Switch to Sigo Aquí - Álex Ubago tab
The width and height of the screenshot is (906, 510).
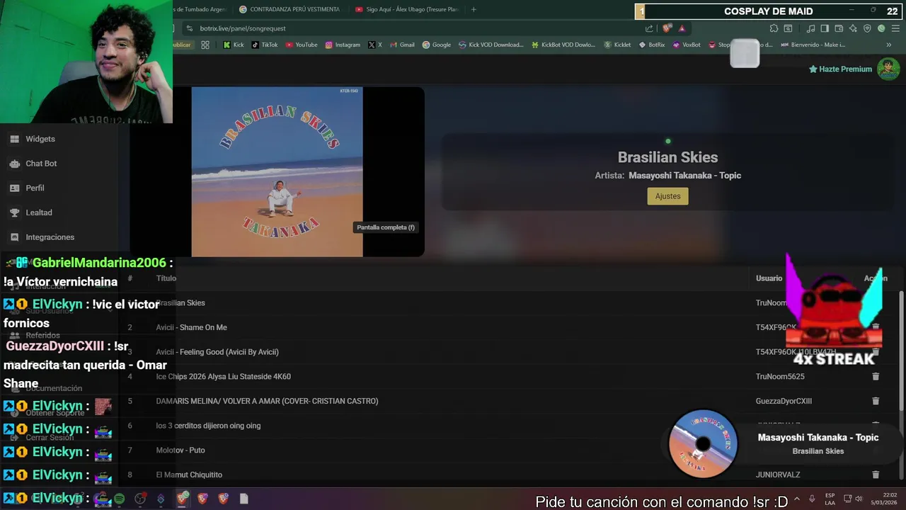pos(406,9)
